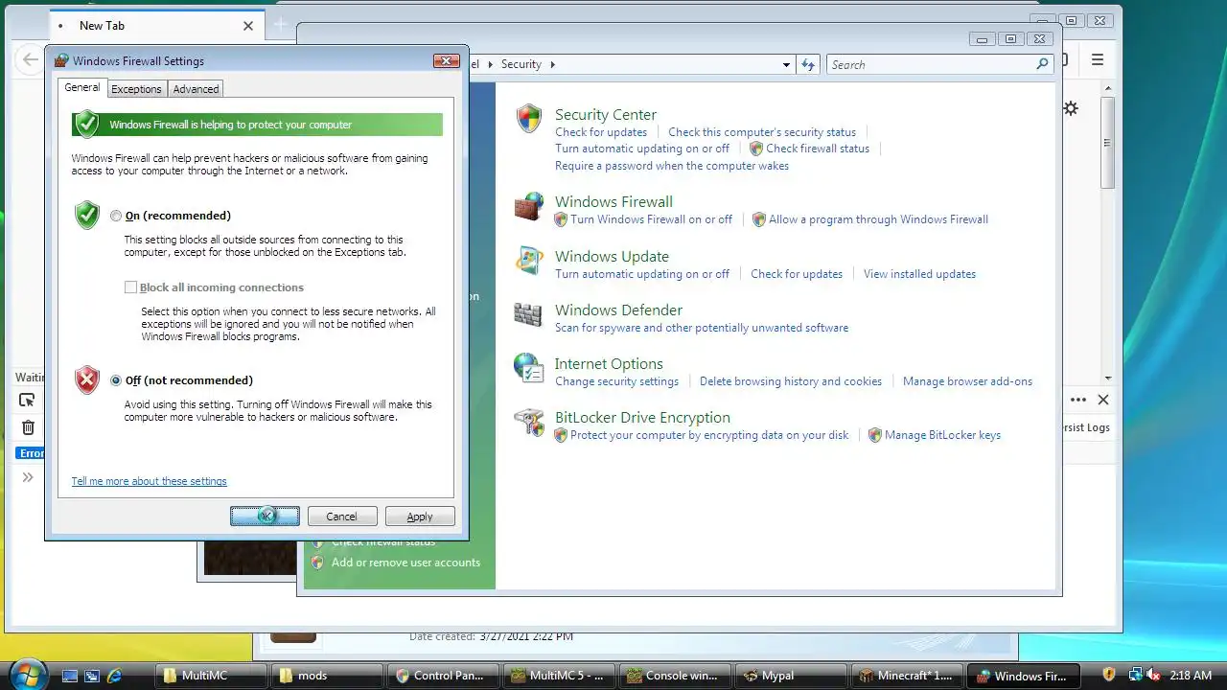Switch to the Exceptions tab

pyautogui.click(x=136, y=89)
